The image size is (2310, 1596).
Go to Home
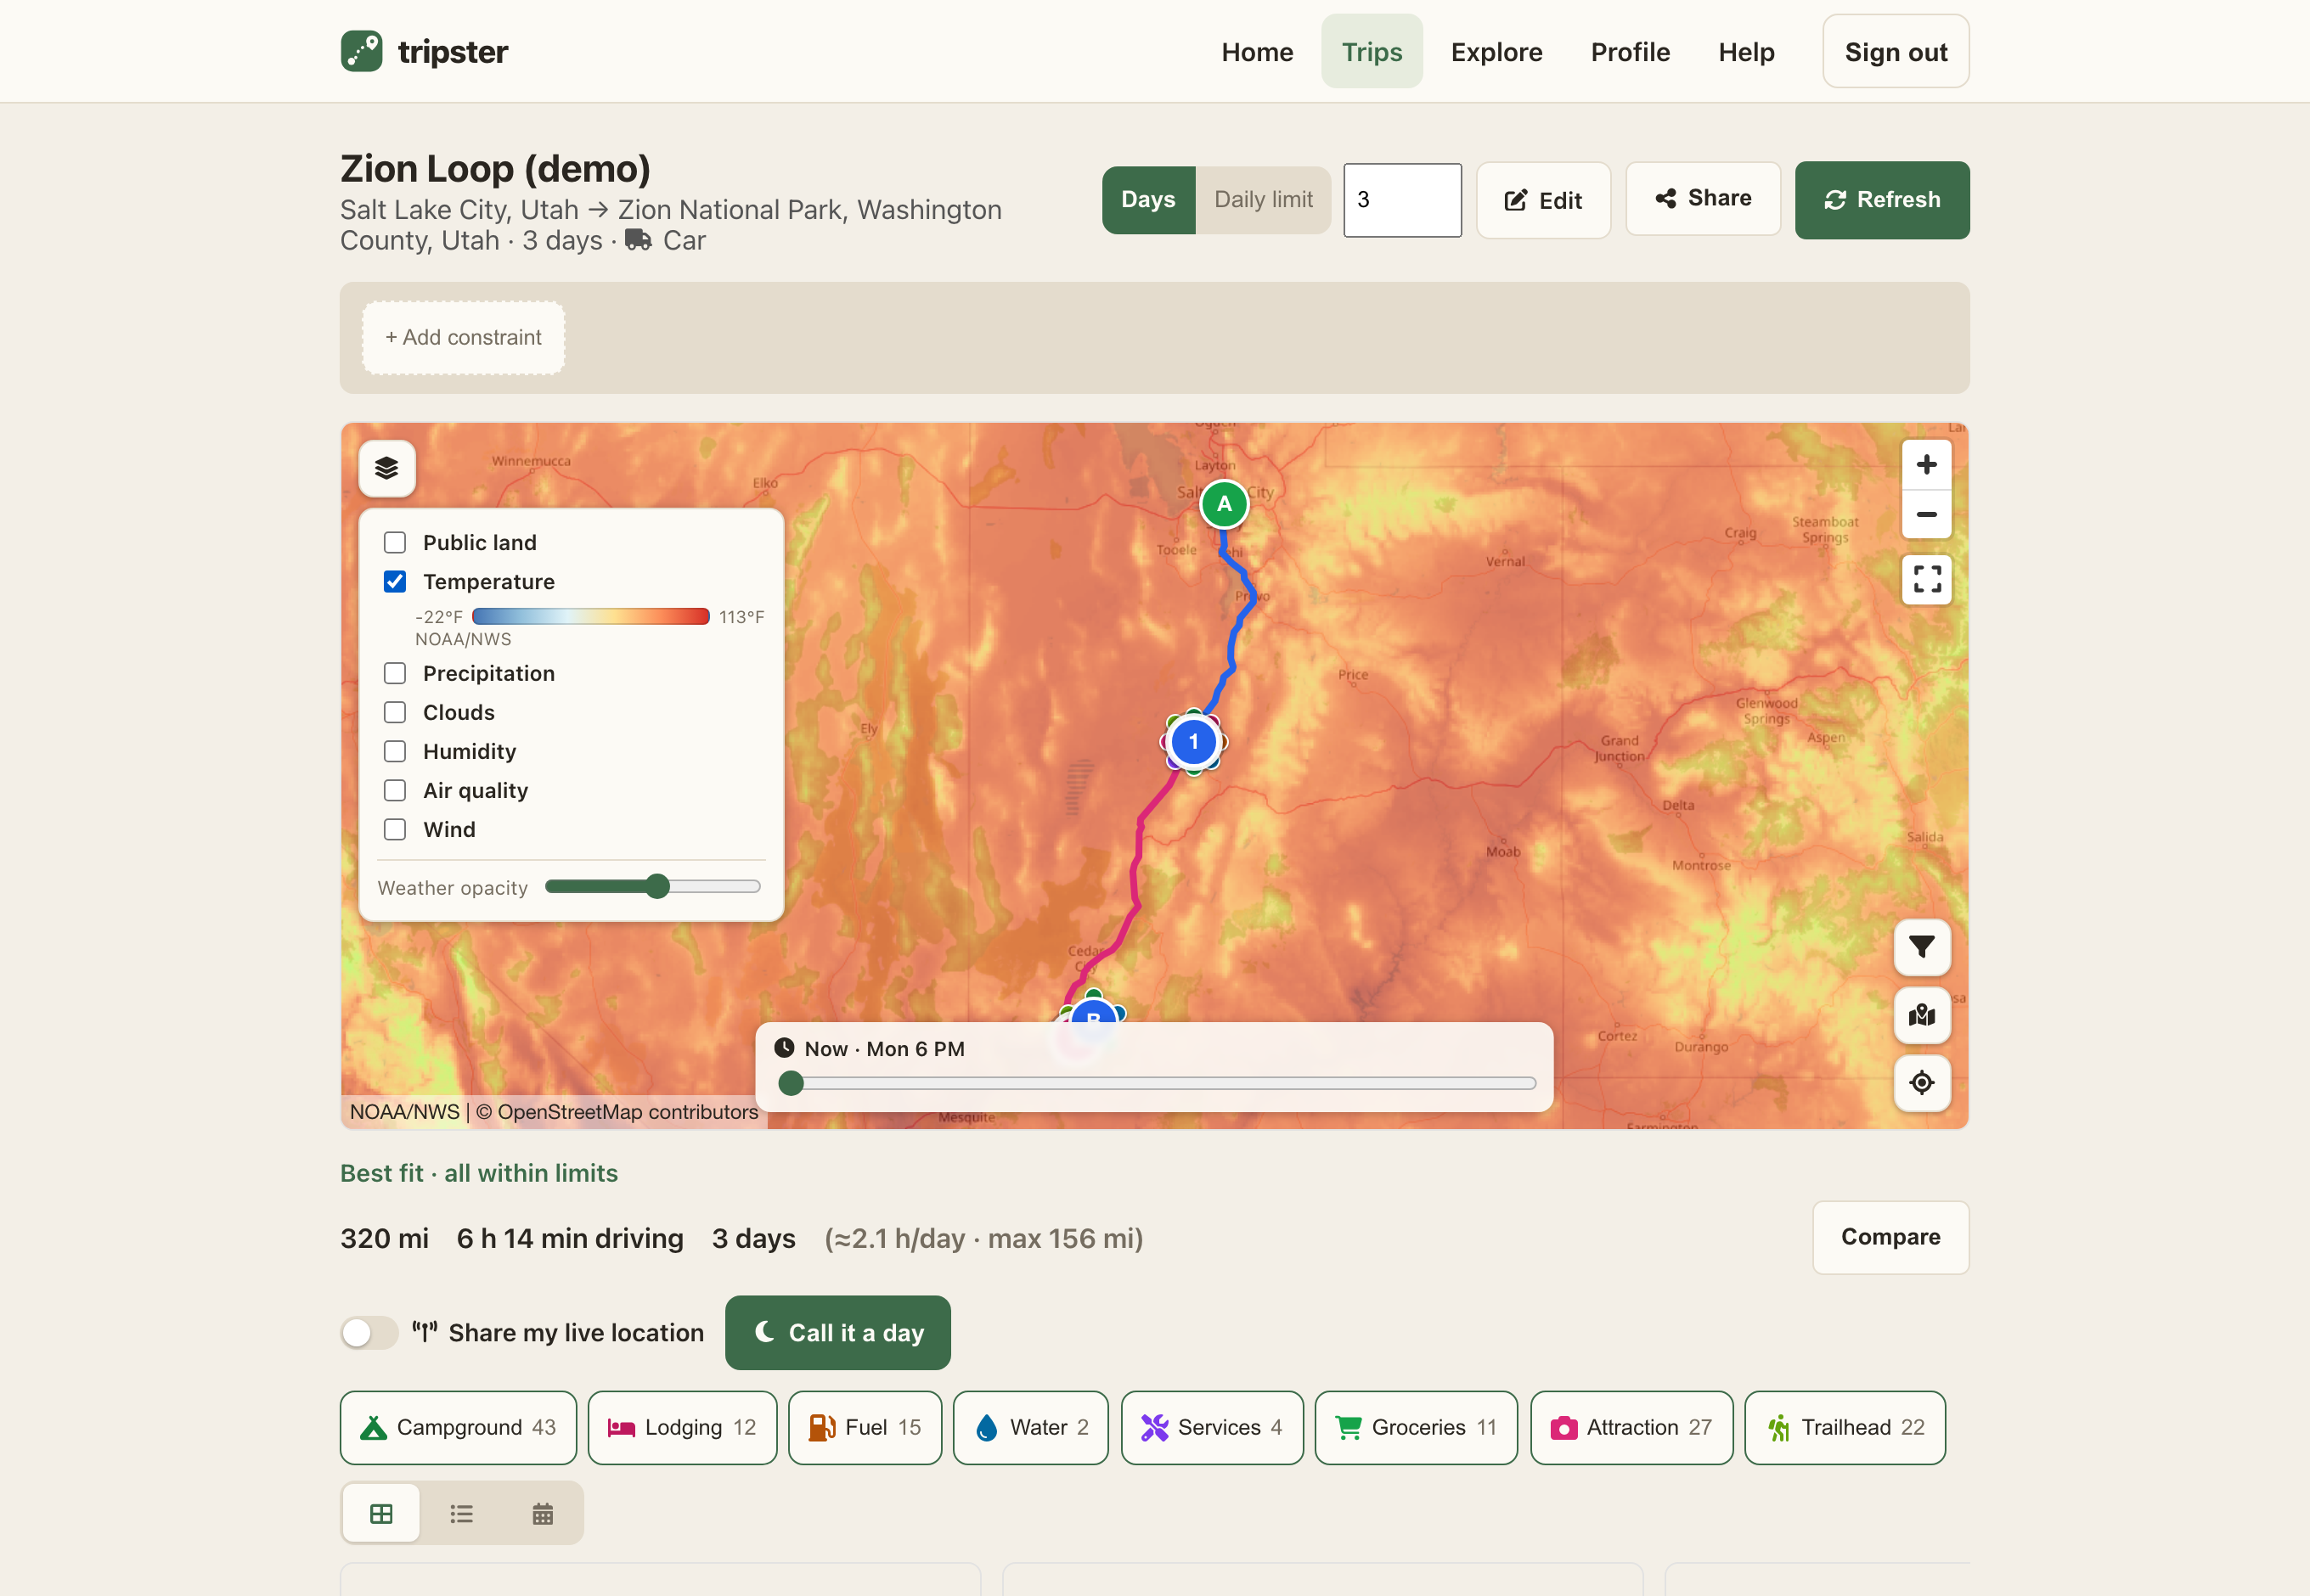[x=1257, y=52]
